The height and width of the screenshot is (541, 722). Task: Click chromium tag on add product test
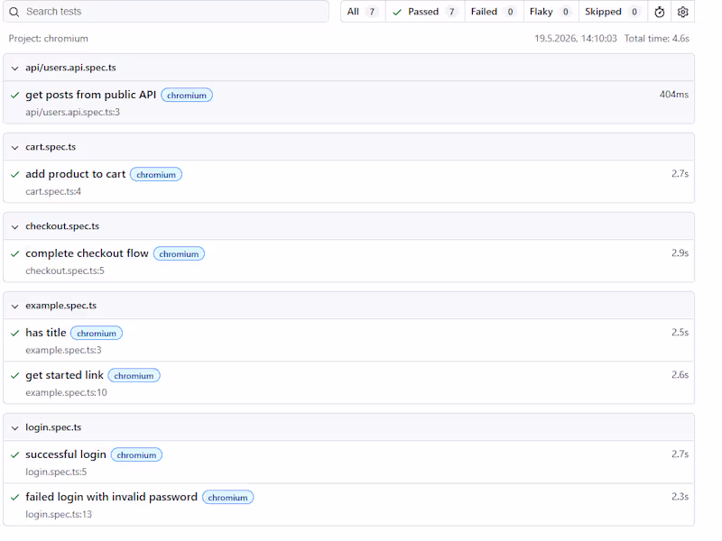pyautogui.click(x=156, y=175)
